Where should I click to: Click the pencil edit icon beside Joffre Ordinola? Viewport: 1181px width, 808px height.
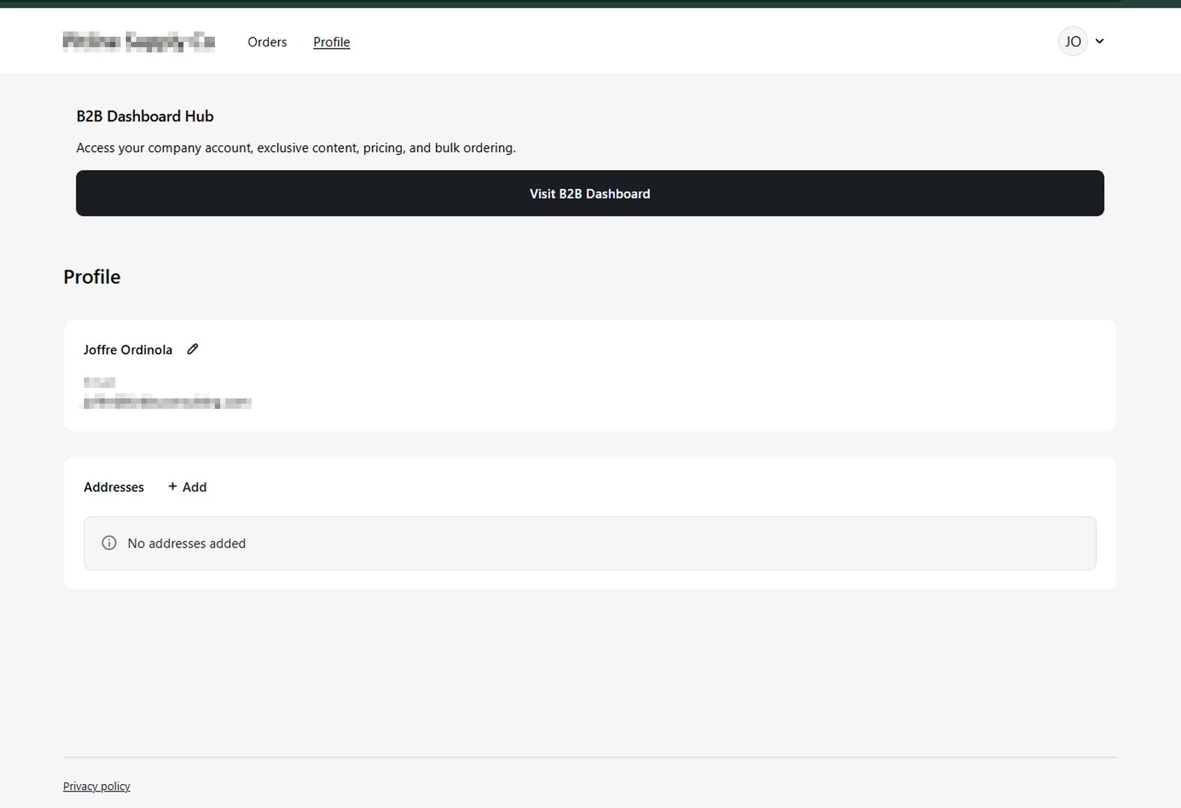[x=192, y=349]
